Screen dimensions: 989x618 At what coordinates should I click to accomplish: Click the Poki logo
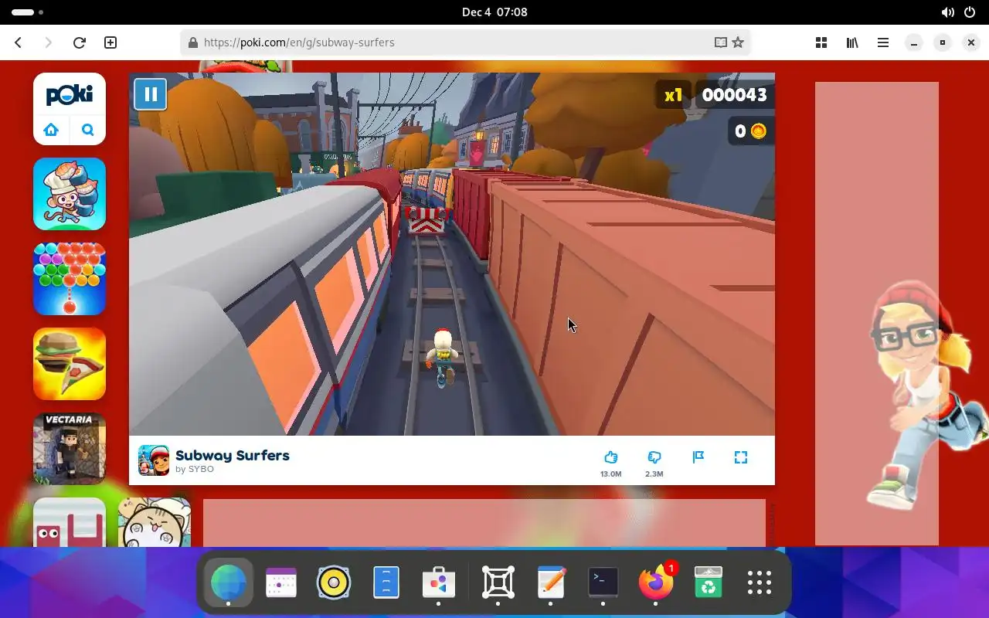click(70, 96)
